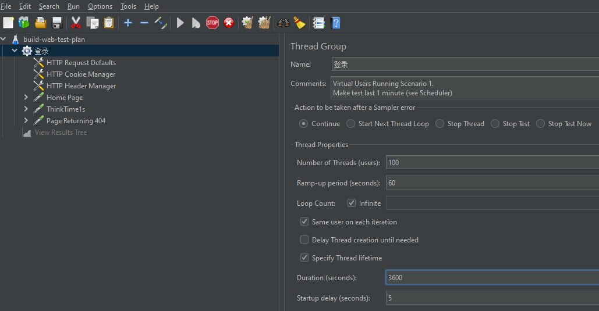Select the Stop Test radio button
The width and height of the screenshot is (599, 311).
click(495, 124)
